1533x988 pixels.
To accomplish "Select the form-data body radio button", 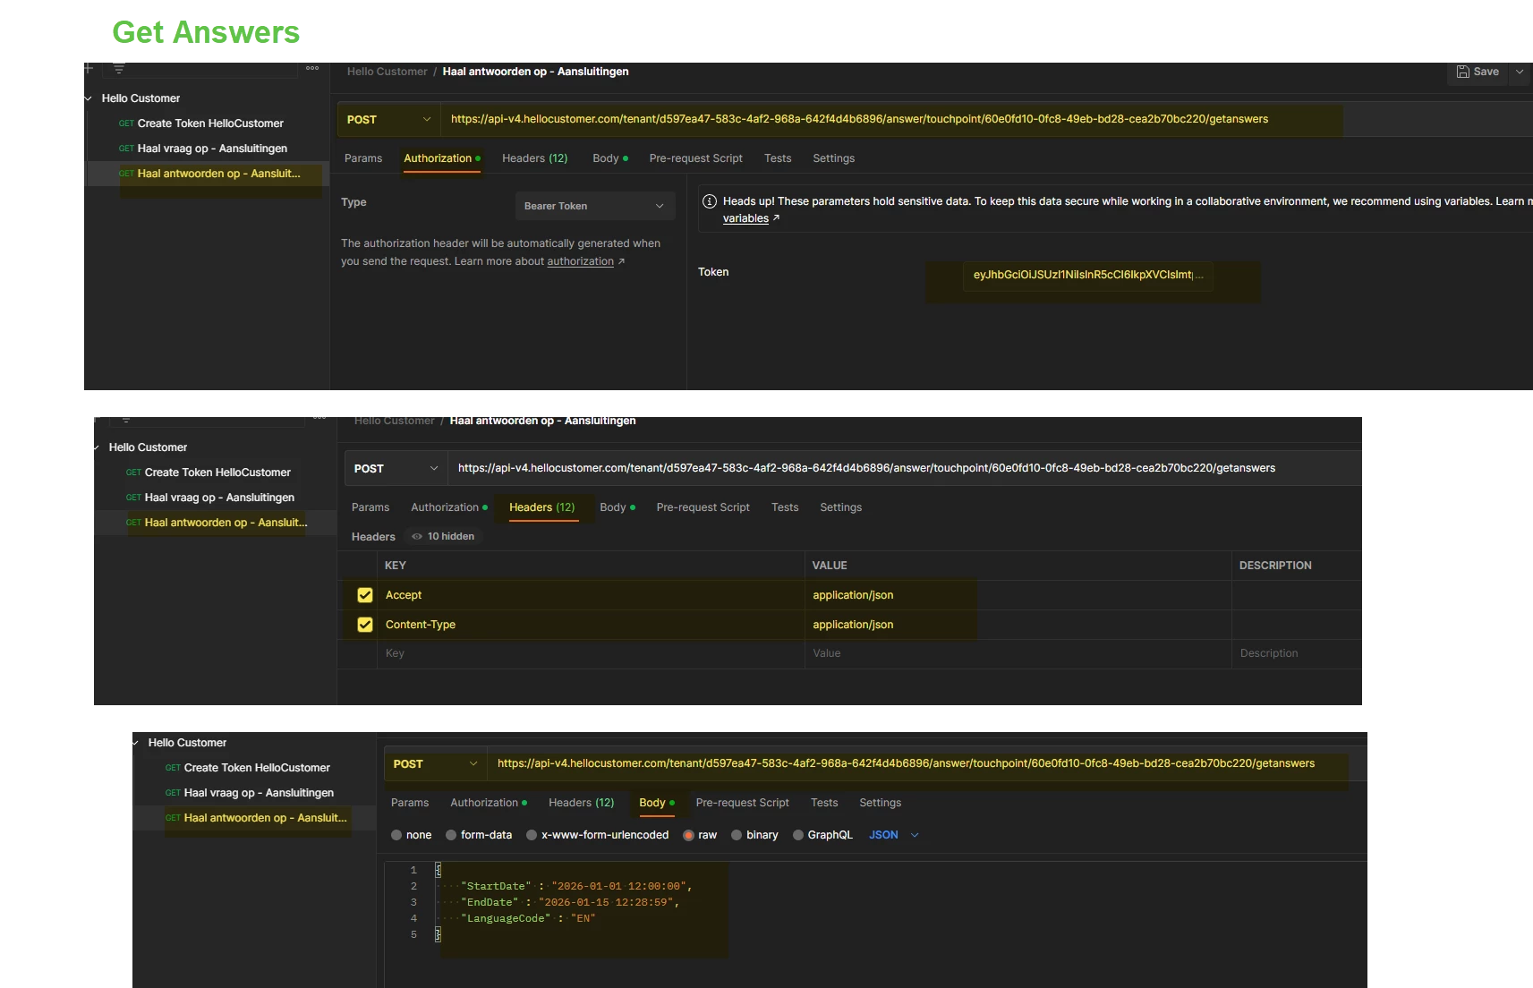I will (451, 835).
